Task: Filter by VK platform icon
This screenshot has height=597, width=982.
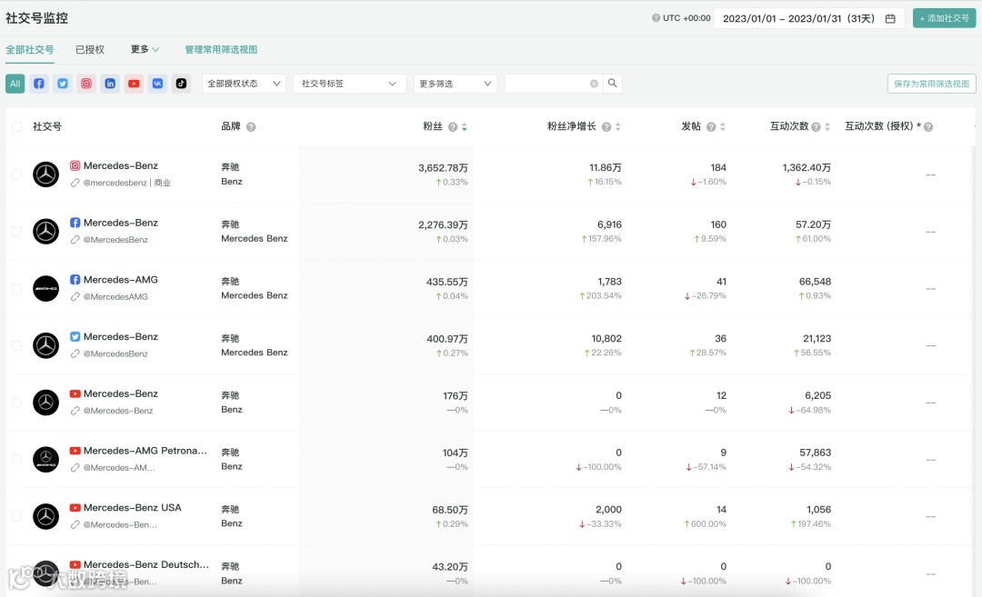Action: [x=158, y=84]
